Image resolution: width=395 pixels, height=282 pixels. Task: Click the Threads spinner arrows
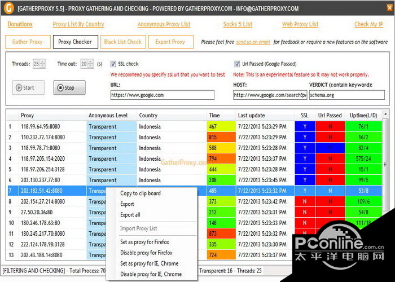pyautogui.click(x=43, y=64)
